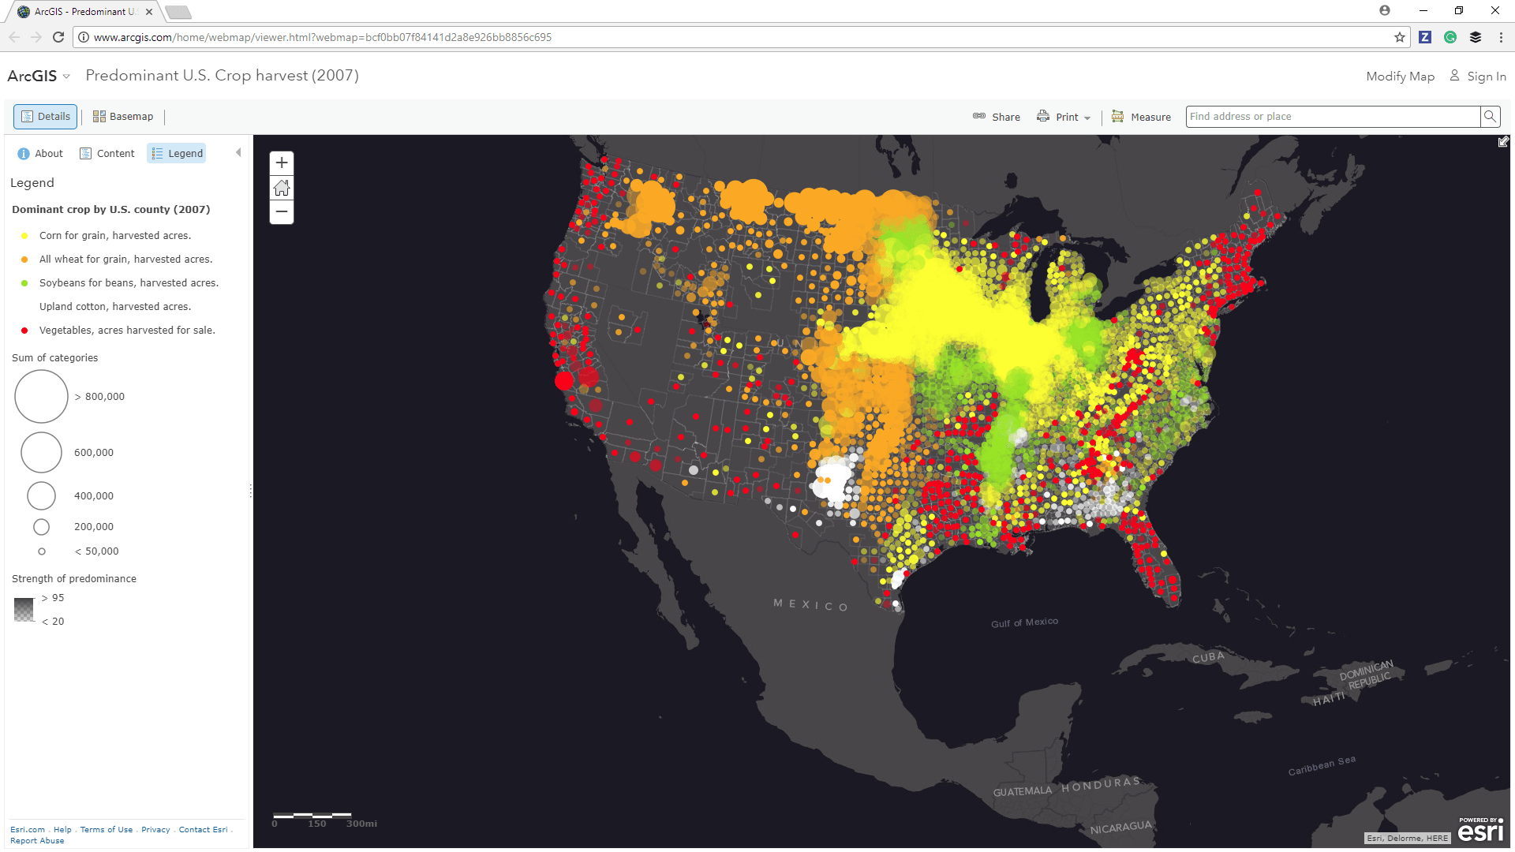The image size is (1515, 852).
Task: Open the Measure tool
Action: pyautogui.click(x=1141, y=117)
